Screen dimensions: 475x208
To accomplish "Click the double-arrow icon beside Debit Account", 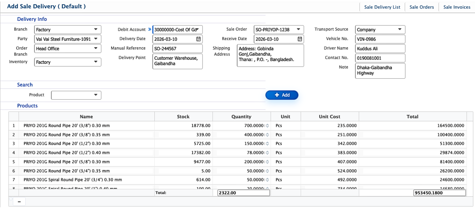I will [149, 29].
